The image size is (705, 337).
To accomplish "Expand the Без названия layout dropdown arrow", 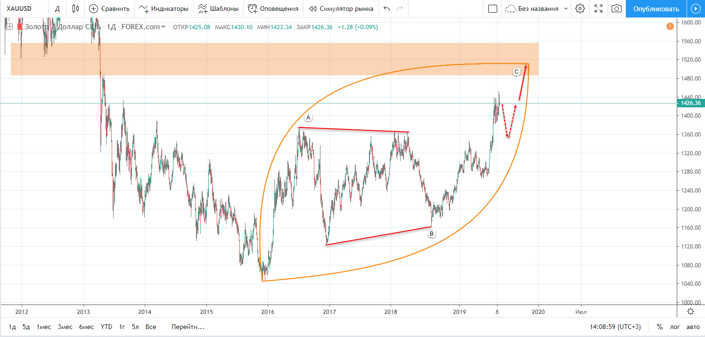I will (566, 8).
